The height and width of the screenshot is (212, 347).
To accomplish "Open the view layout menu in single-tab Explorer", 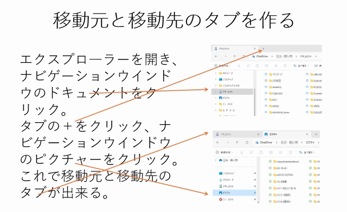I will pos(318,66).
